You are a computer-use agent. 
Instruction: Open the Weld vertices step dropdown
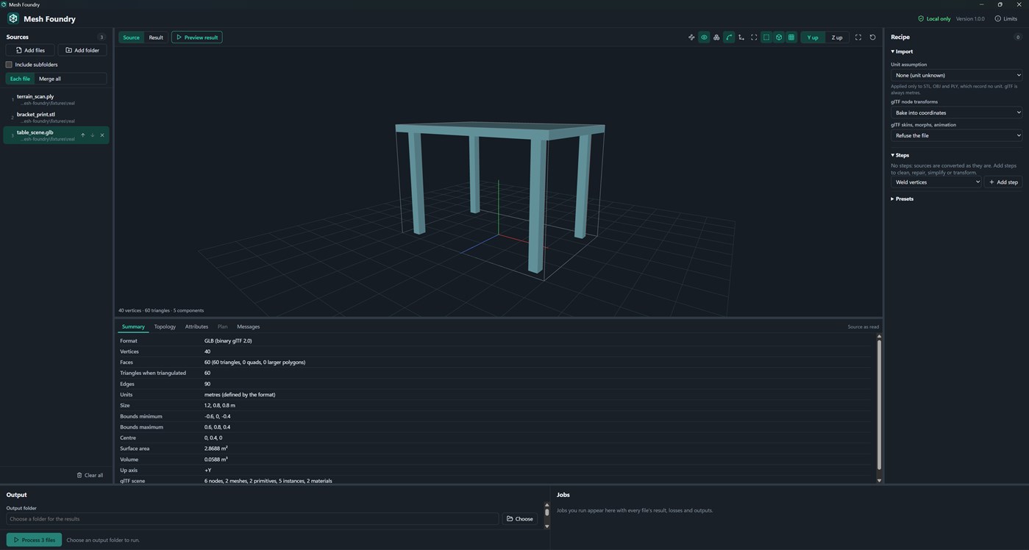[x=936, y=182]
